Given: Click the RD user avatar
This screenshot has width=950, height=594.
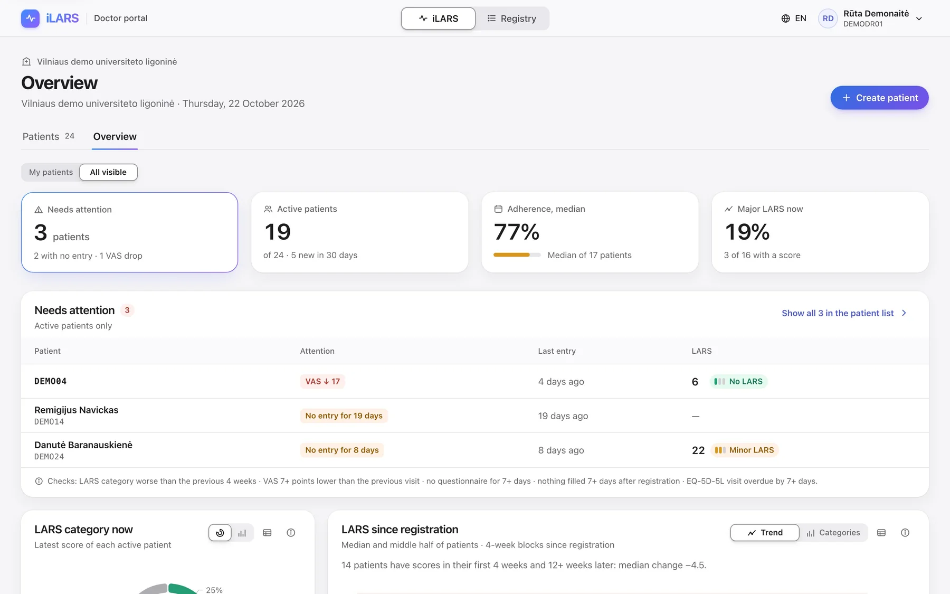Looking at the screenshot, I should 828,18.
